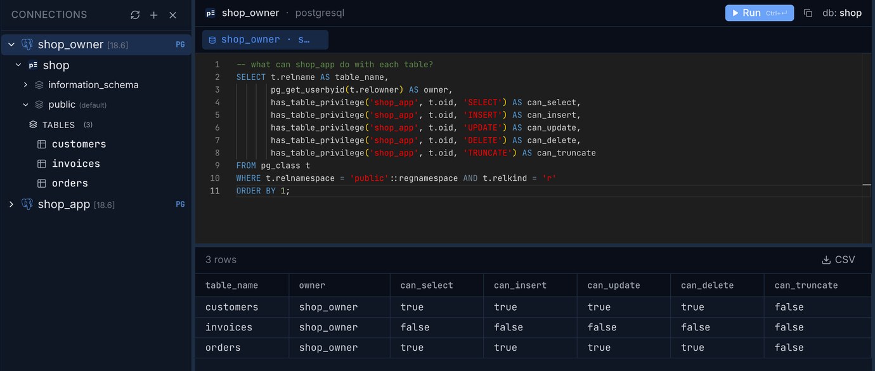Click the orders table icon
875x371 pixels.
42,183
